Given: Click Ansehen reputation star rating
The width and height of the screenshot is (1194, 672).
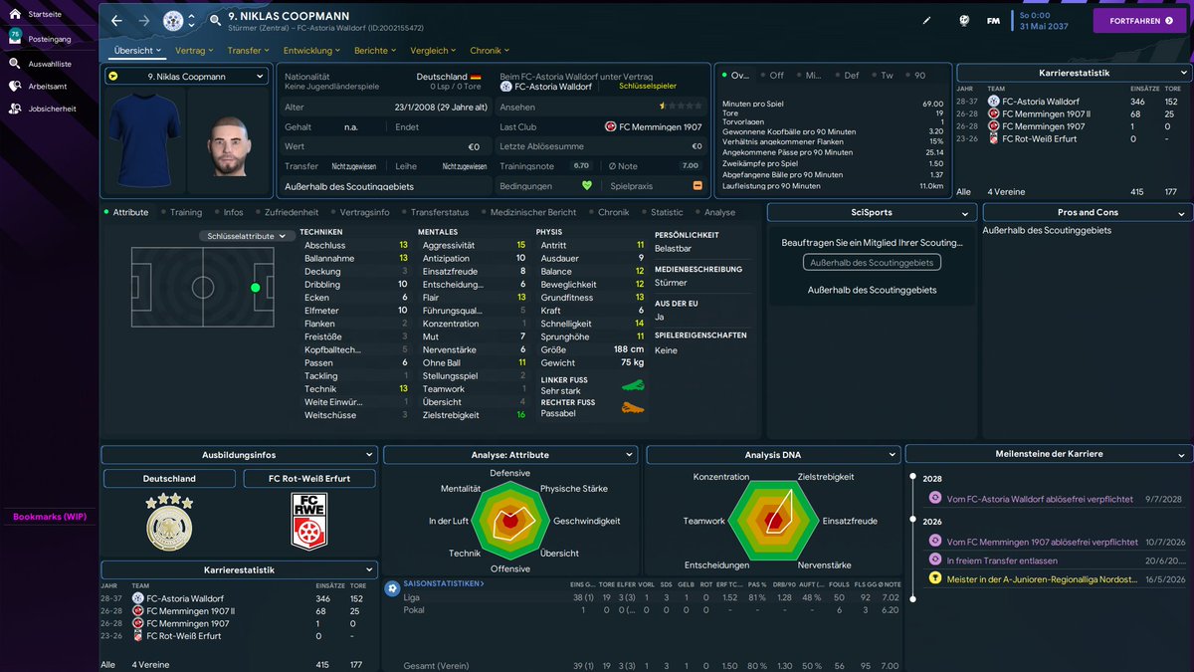Looking at the screenshot, I should pyautogui.click(x=682, y=105).
